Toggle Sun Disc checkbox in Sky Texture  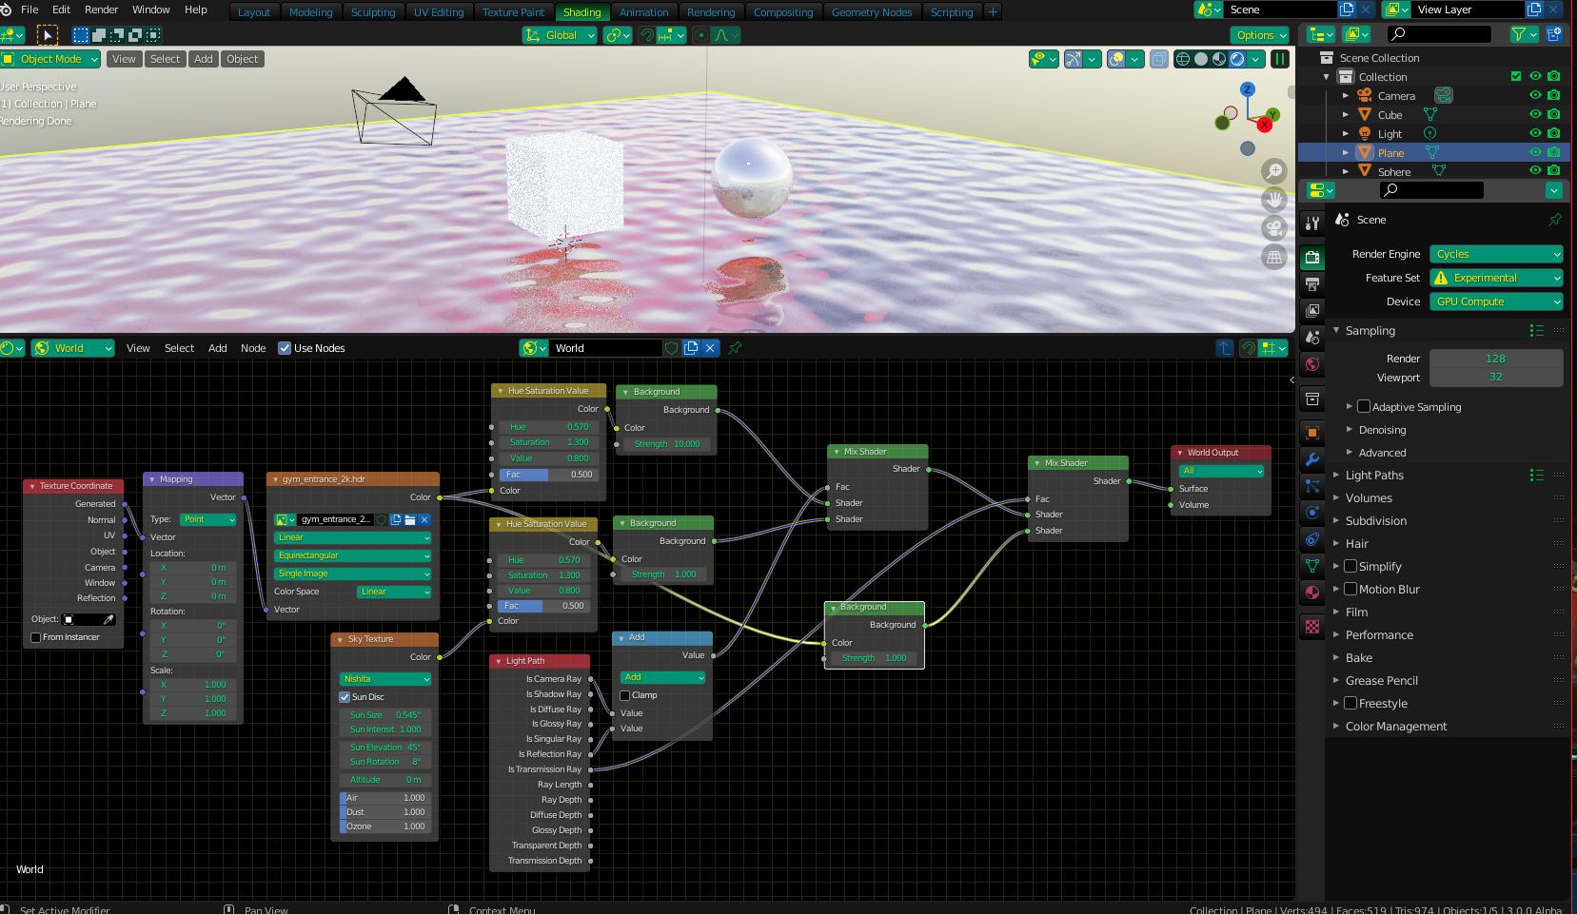pos(345,697)
